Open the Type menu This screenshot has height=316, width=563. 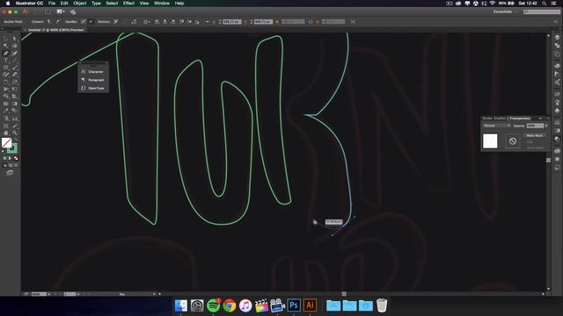tap(96, 4)
